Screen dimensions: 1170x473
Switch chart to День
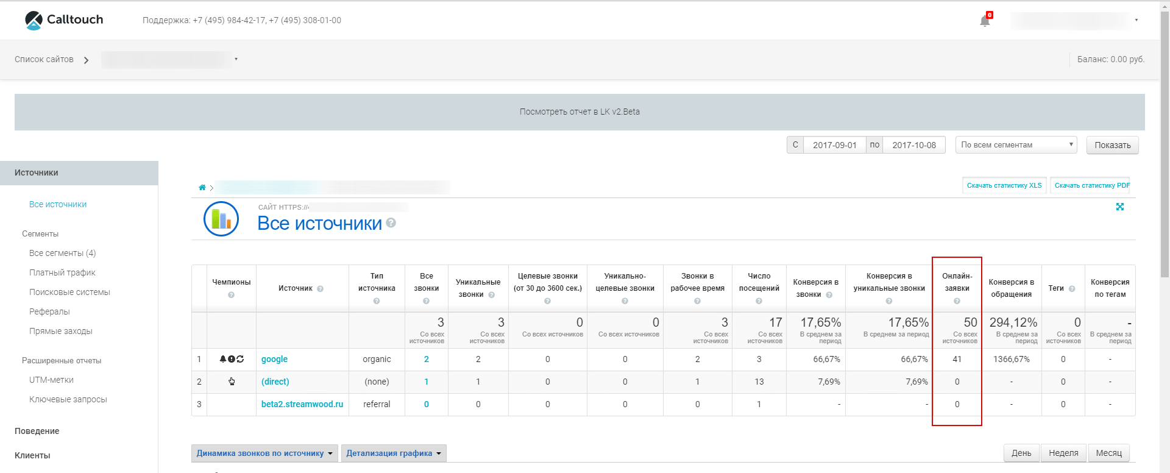pyautogui.click(x=1021, y=453)
